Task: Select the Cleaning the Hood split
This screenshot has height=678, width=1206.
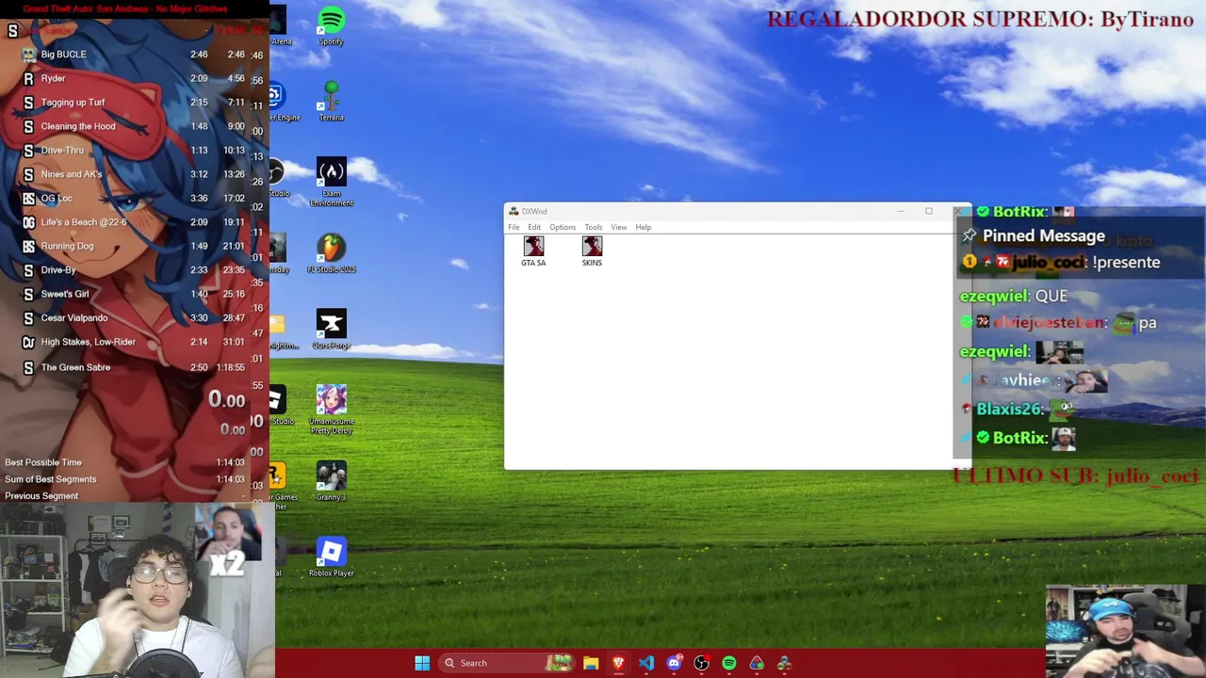Action: point(132,126)
